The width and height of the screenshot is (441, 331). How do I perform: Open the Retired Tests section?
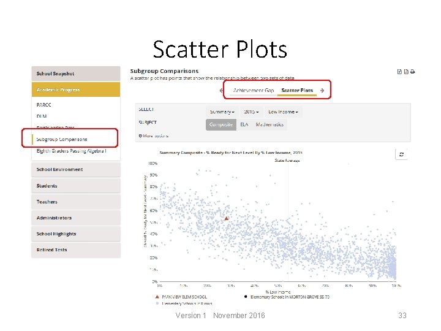(76, 250)
